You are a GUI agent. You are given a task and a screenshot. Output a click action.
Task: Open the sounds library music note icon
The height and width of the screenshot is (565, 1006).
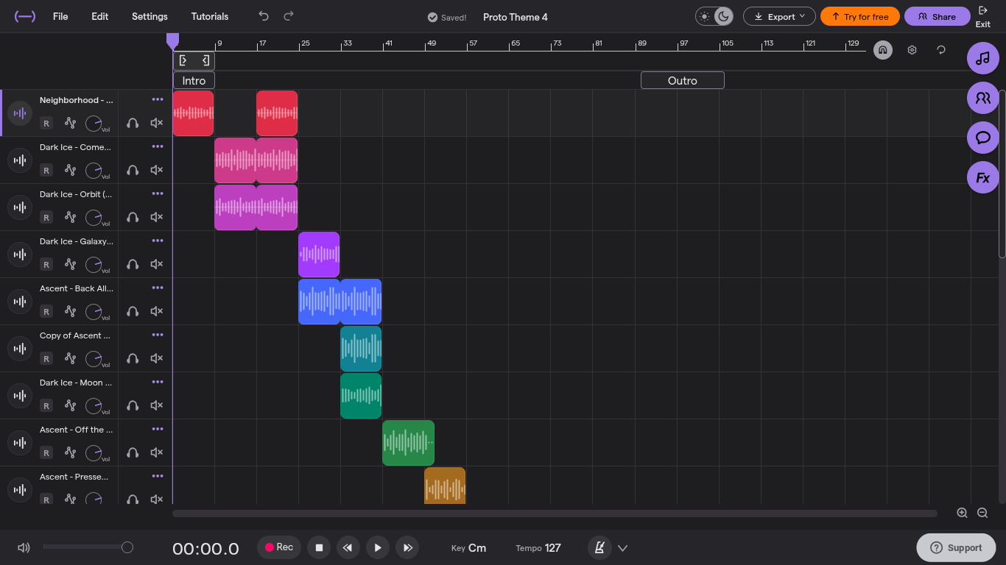point(982,58)
